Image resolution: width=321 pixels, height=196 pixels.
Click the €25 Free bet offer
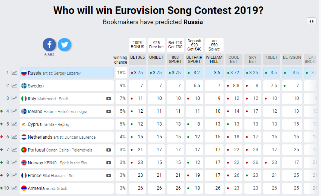point(156,45)
